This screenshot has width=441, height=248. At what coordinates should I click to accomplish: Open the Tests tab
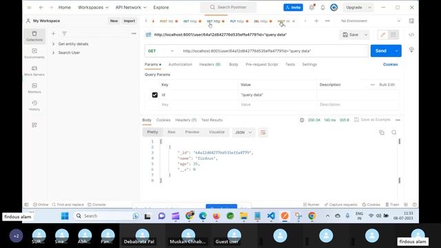point(290,64)
